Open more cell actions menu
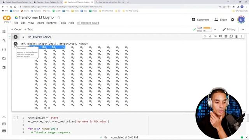This screenshot has width=249, height=140. pos(242,36)
